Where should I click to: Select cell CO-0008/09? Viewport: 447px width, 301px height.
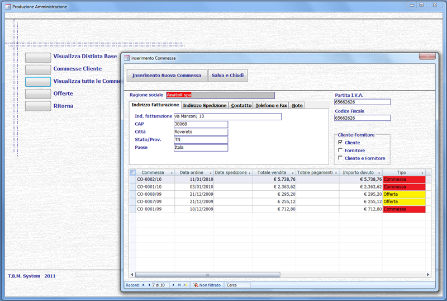[x=155, y=194]
